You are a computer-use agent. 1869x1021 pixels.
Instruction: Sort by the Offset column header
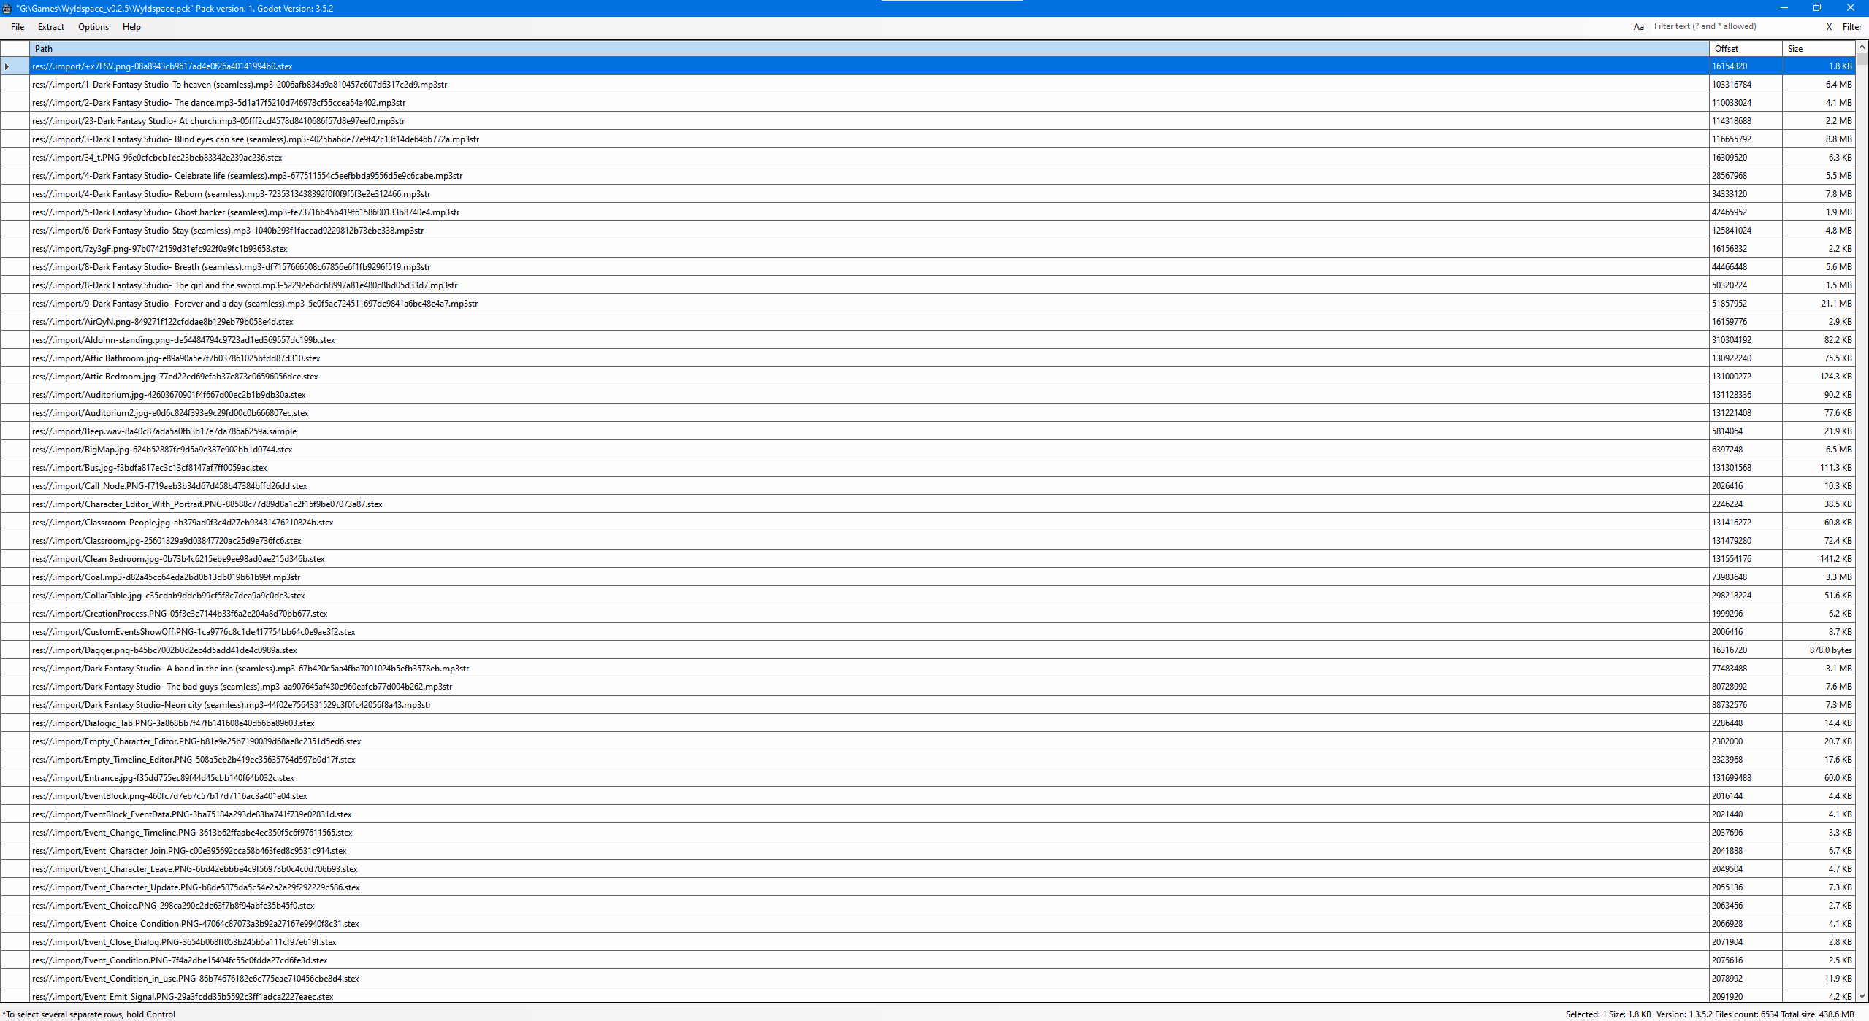tap(1744, 49)
